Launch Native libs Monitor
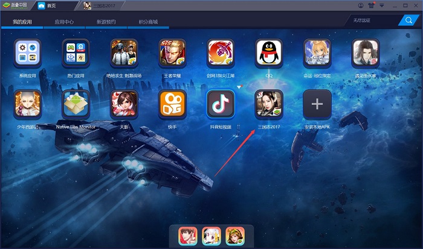Screen dimensions: 423x249 tap(76, 104)
